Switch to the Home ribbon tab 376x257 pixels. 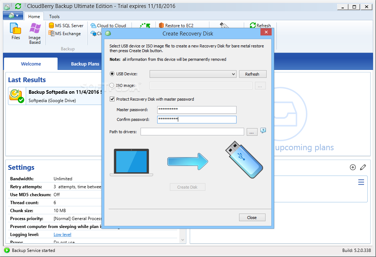(x=34, y=17)
